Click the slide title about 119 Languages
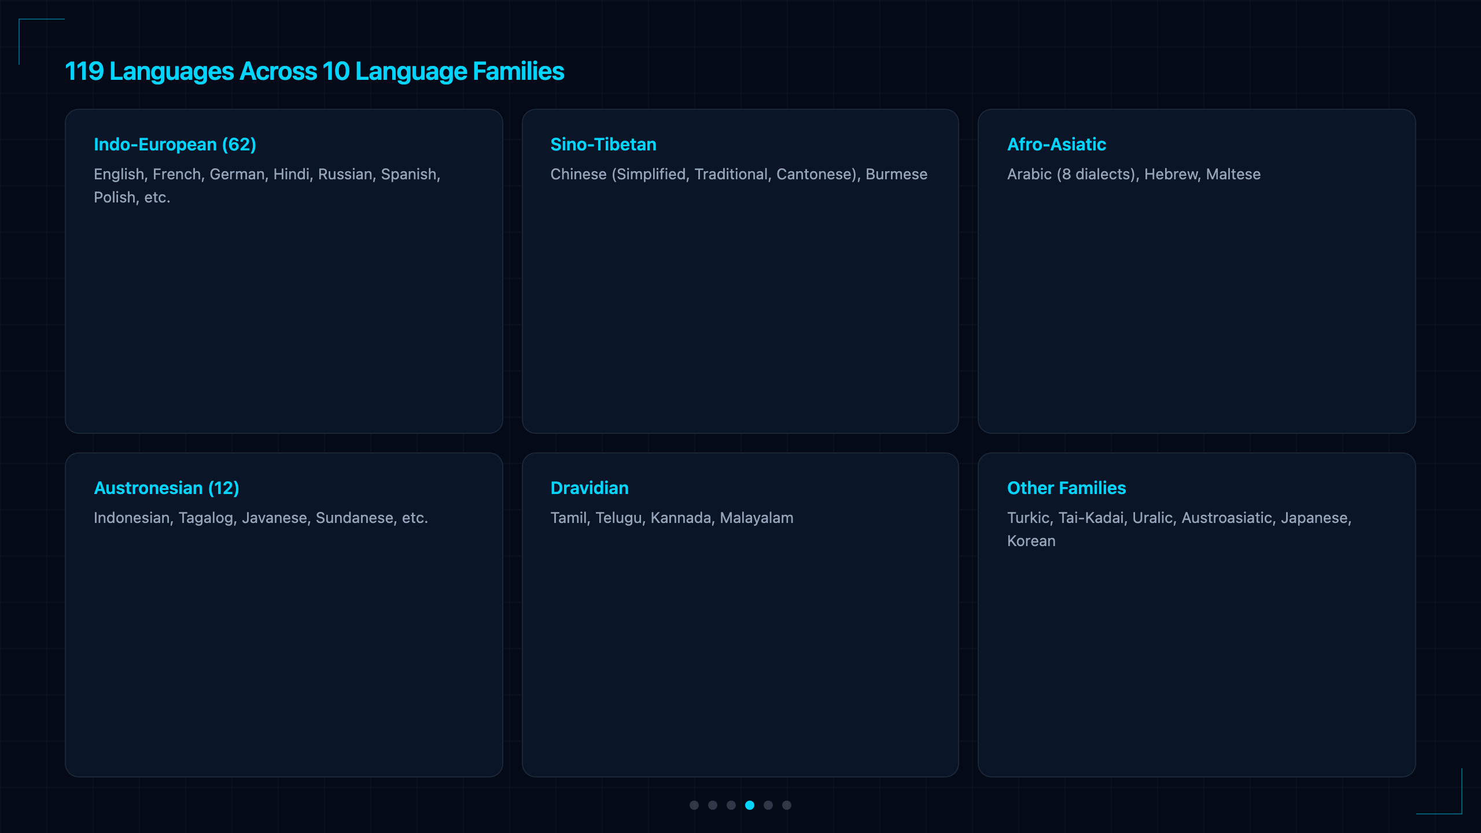This screenshot has height=833, width=1481. coord(314,71)
